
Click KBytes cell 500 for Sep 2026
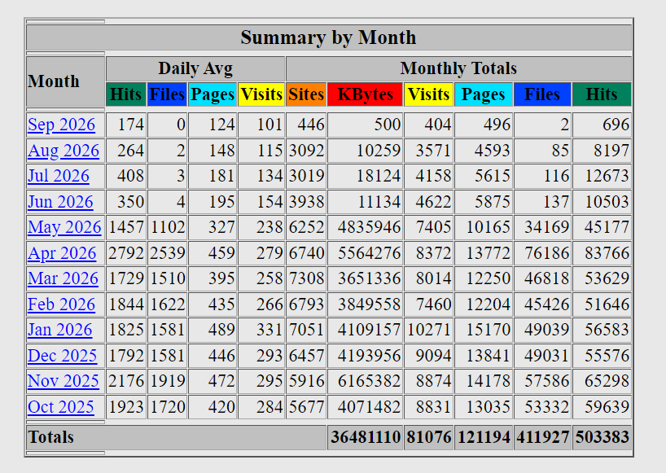[366, 125]
